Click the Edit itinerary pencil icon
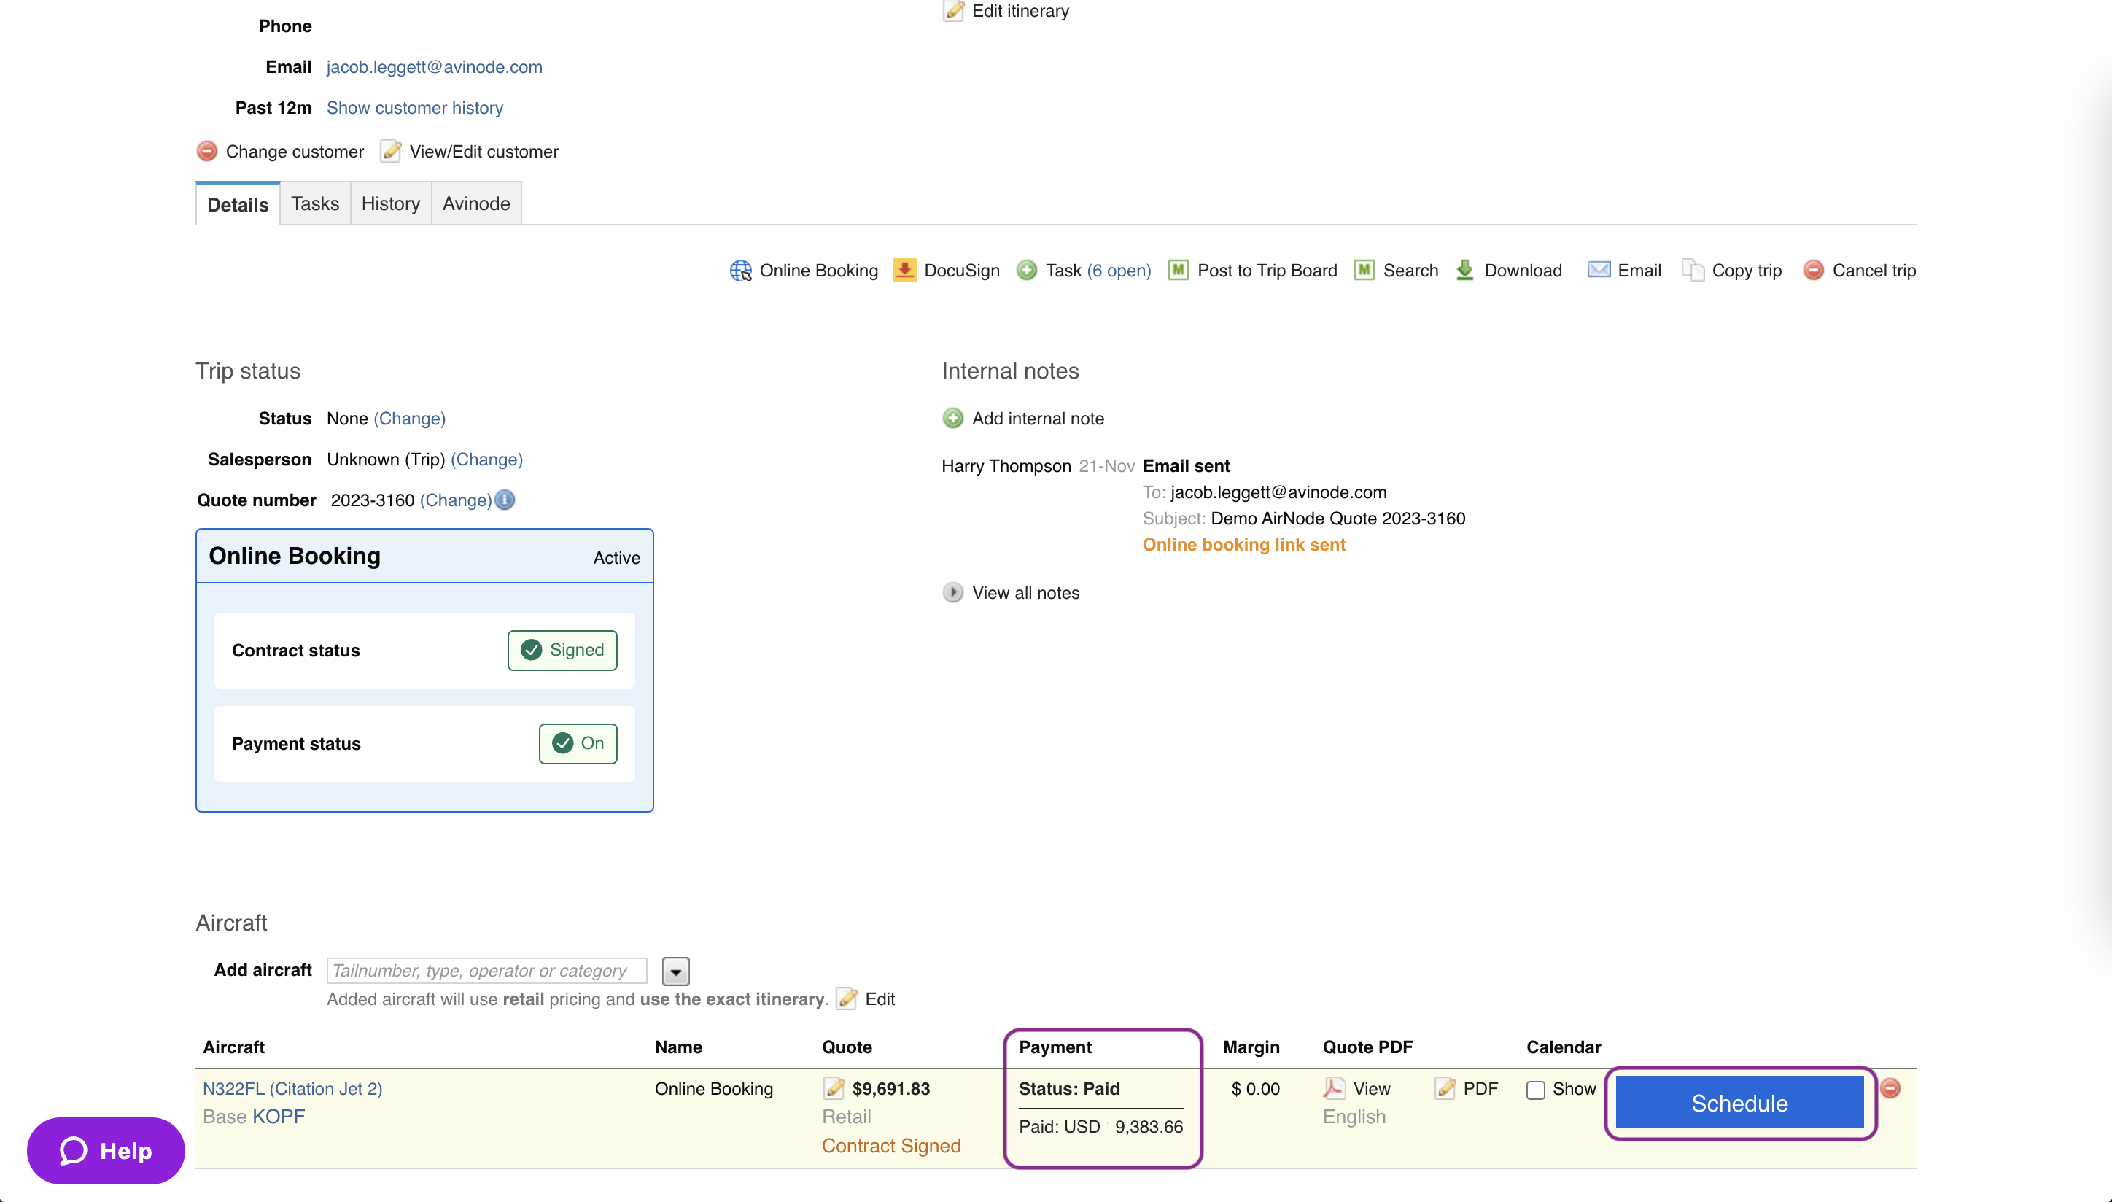The width and height of the screenshot is (2112, 1202). pos(953,11)
